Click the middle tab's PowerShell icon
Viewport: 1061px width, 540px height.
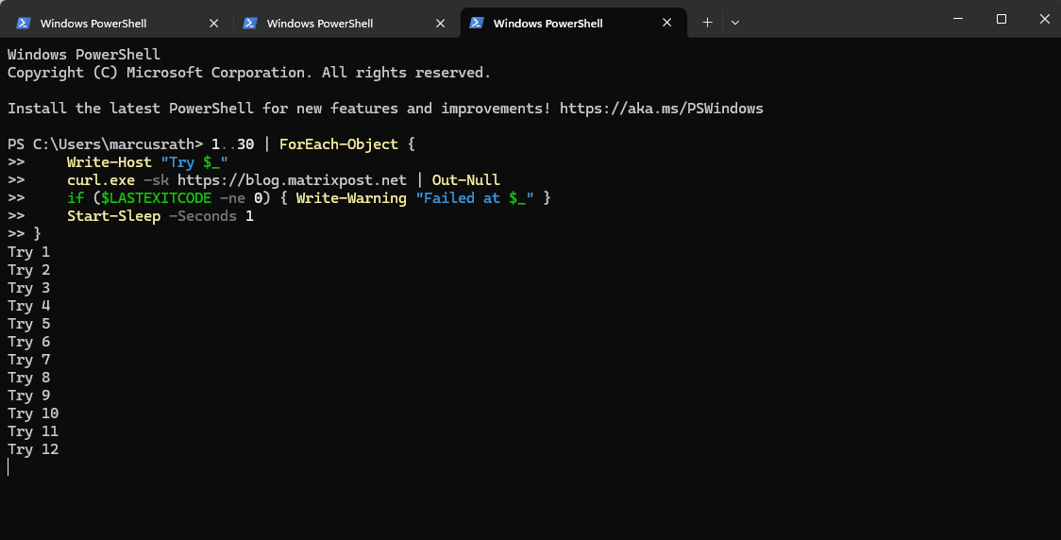(250, 23)
